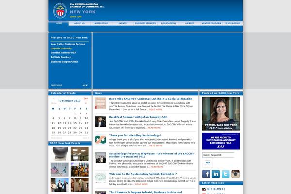Screen dimensions: 291x194
Task: Open the flags event photo
Action: point(60,170)
